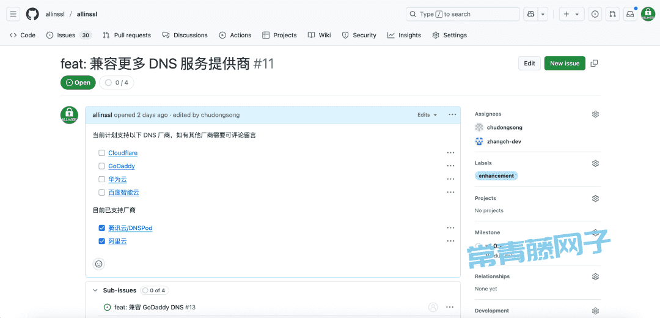This screenshot has height=318, width=660.
Task: Click the enhancement label
Action: pyautogui.click(x=496, y=176)
